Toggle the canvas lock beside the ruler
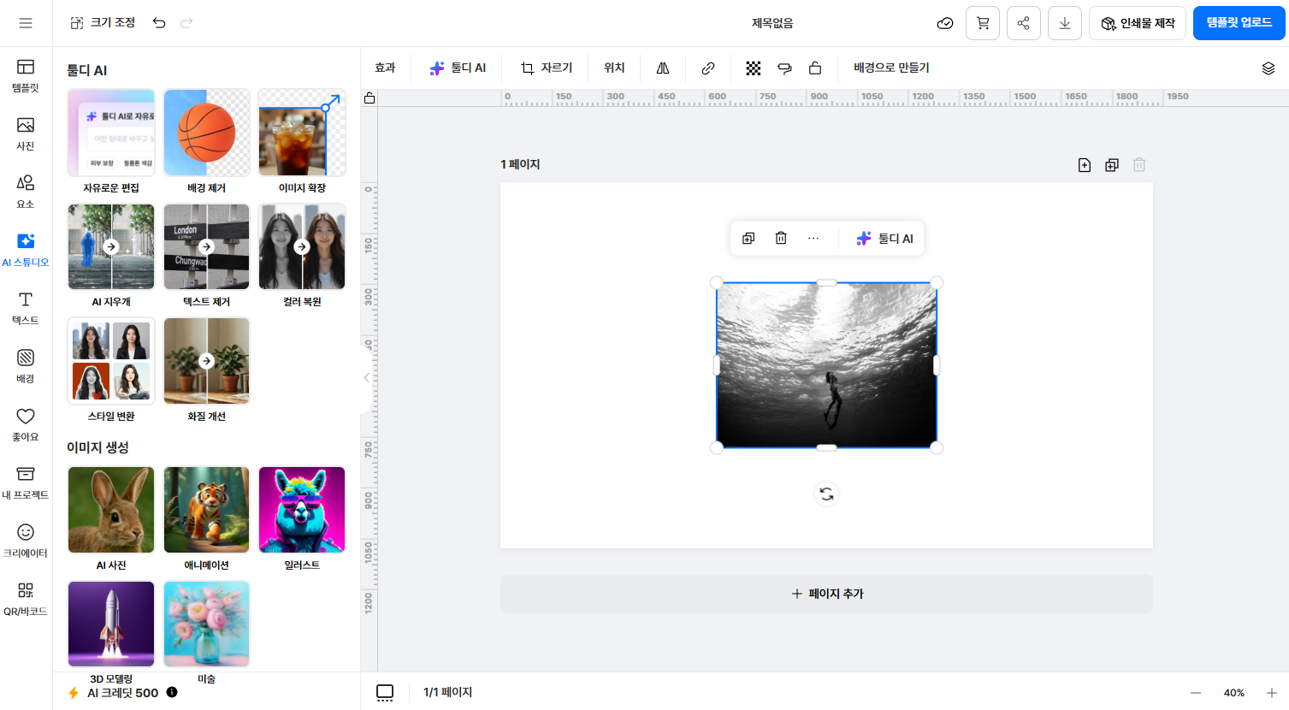This screenshot has height=710, width=1289. pyautogui.click(x=370, y=98)
